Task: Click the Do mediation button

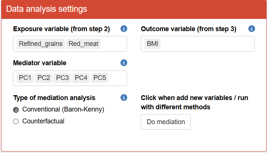Action: coord(166,122)
